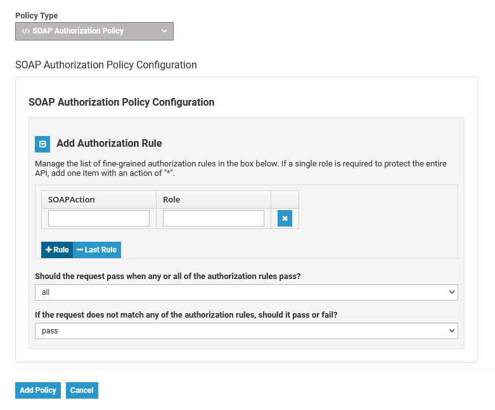Viewport: 495px width, 410px height.
Task: Click the Role column header
Action: (x=172, y=199)
